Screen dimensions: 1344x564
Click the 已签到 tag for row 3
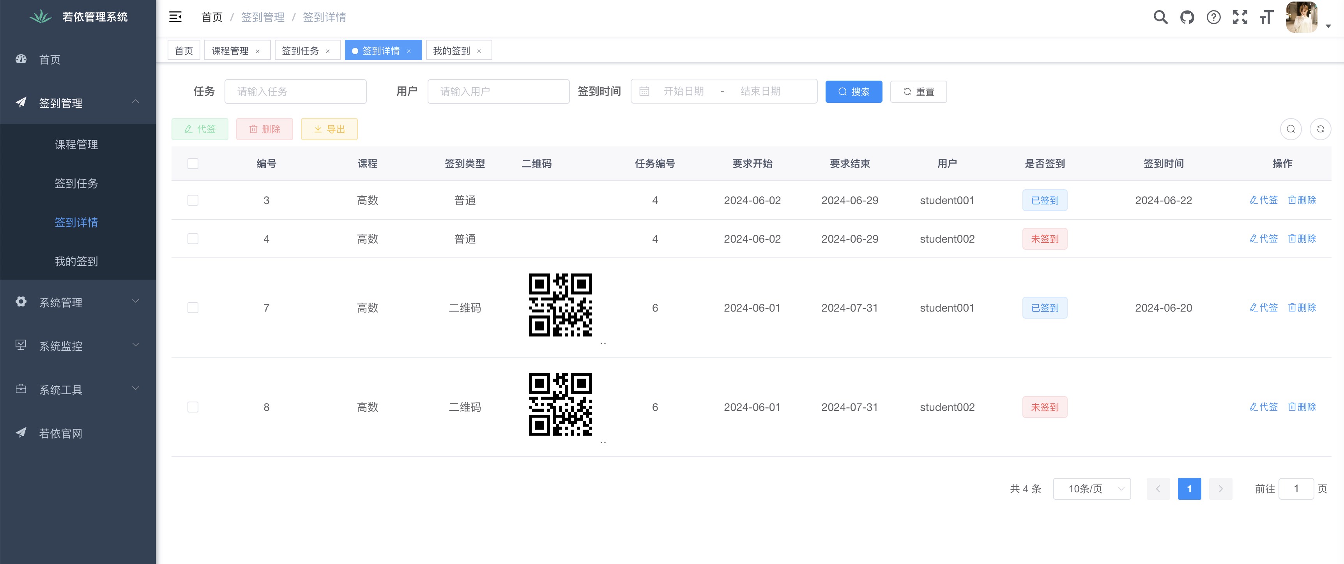pos(1045,200)
